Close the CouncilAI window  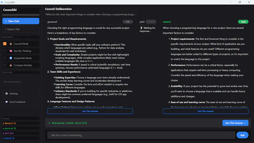coord(249,2)
